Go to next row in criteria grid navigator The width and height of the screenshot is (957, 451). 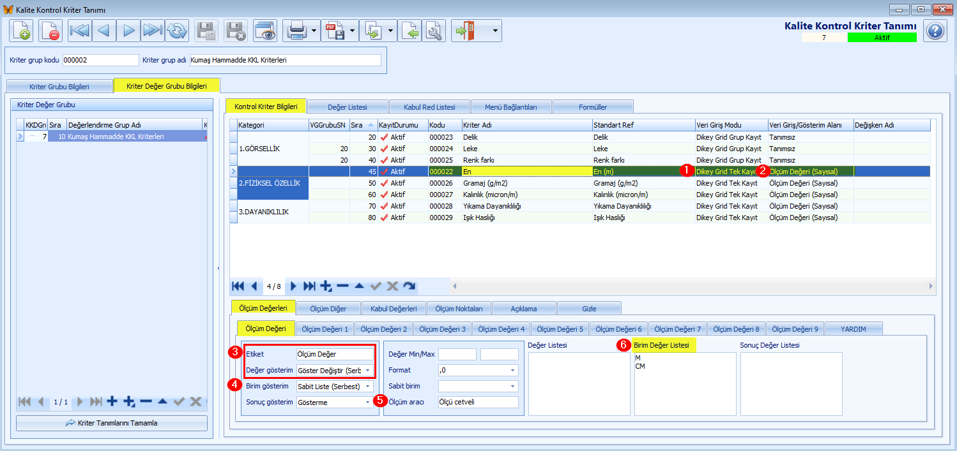click(x=293, y=286)
